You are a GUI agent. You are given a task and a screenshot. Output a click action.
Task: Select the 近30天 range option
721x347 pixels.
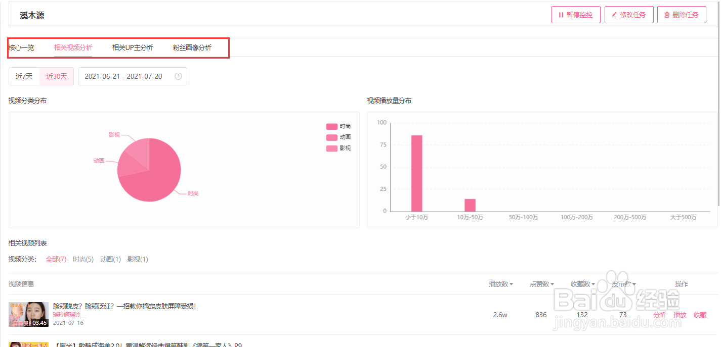[x=57, y=76]
